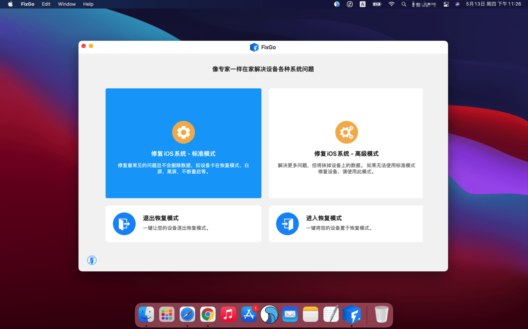Select 修复iOS系统 - 标准模式 title text
This screenshot has height=329, width=528.
(x=183, y=154)
